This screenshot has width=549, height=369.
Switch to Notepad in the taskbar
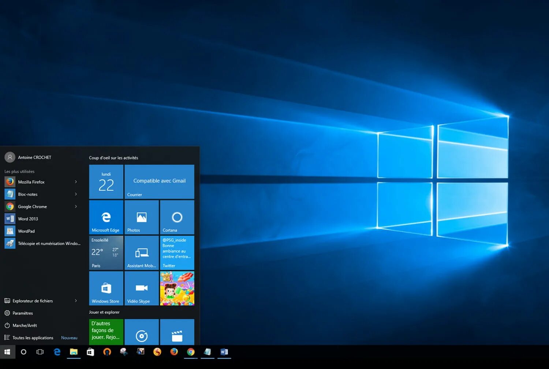208,352
